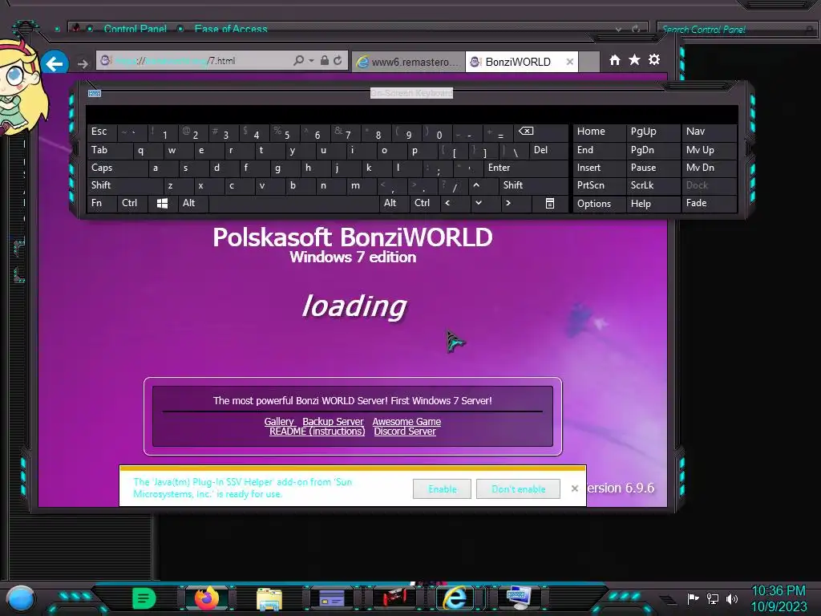Image resolution: width=821 pixels, height=616 pixels.
Task: Click the PrtScn key on keyboard
Action: coord(599,185)
